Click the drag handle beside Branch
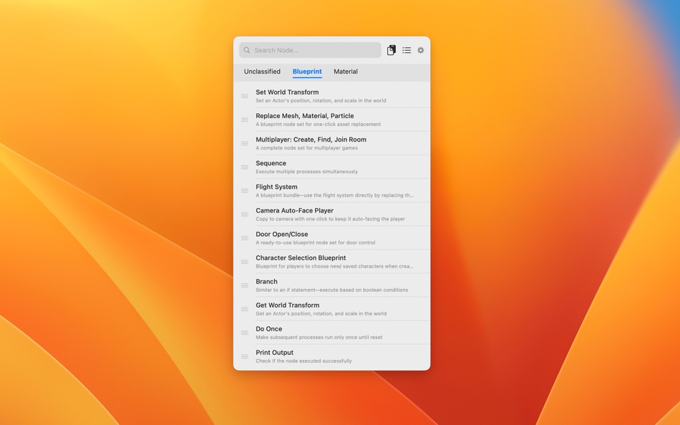The width and height of the screenshot is (680, 425). (x=245, y=285)
